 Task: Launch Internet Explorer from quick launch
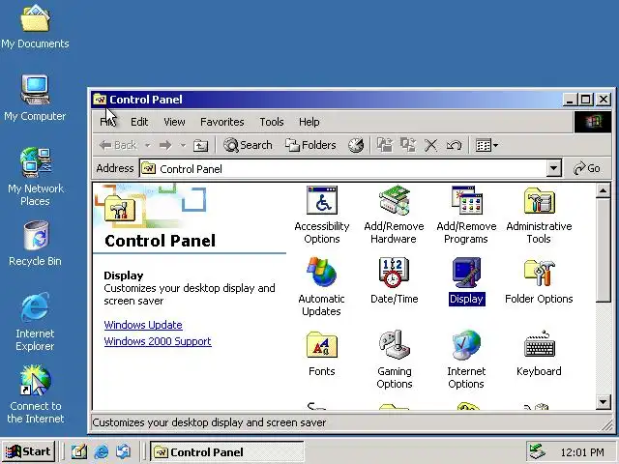click(102, 451)
